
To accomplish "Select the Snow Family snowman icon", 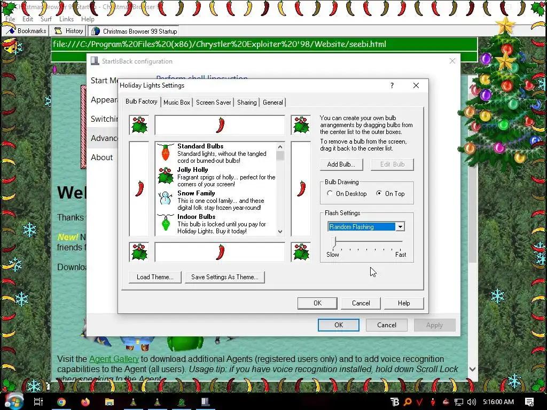I will [166, 199].
